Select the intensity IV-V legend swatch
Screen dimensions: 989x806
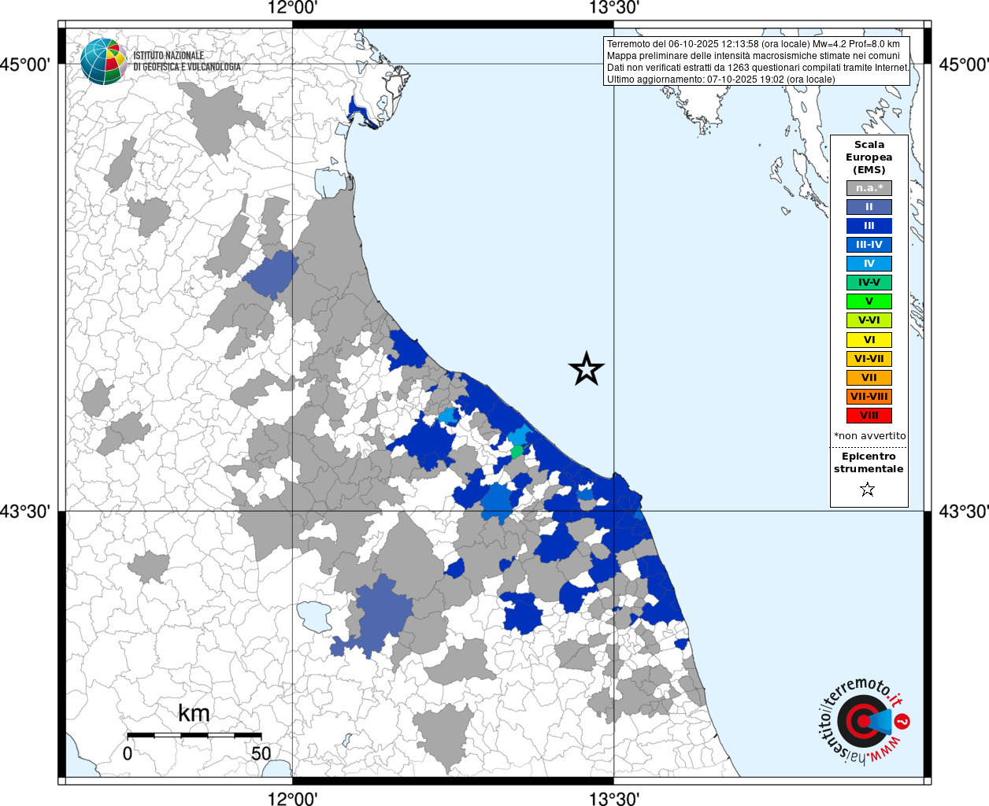tap(869, 283)
